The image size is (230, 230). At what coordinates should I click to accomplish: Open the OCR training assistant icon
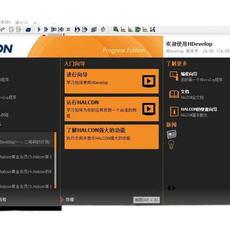tap(153, 29)
